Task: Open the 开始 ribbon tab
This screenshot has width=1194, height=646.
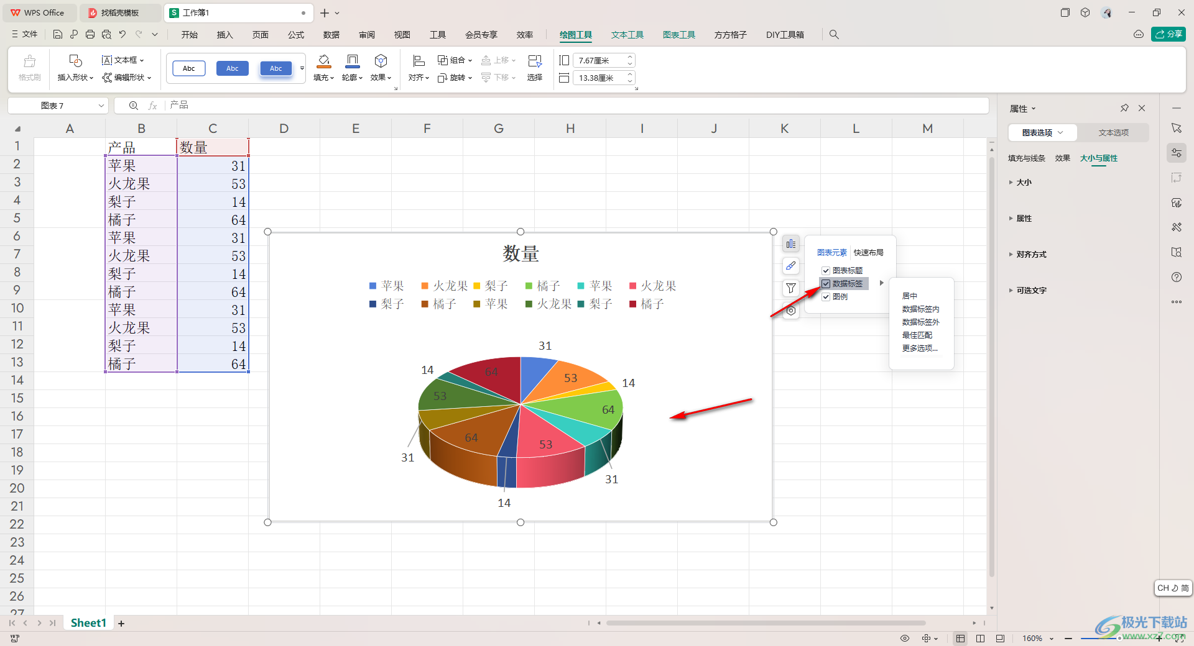Action: click(190, 35)
